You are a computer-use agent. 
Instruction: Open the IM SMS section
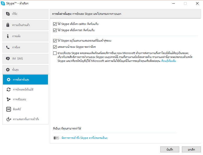(x=25, y=59)
